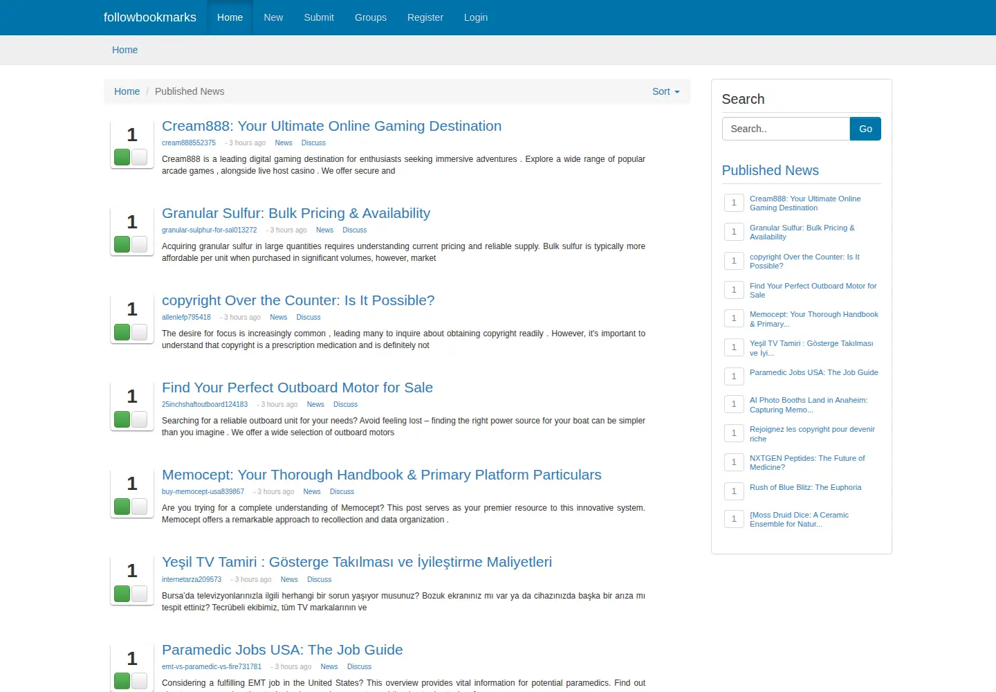
Task: Upvote the Paramedic Jobs USA post
Action: click(122, 681)
